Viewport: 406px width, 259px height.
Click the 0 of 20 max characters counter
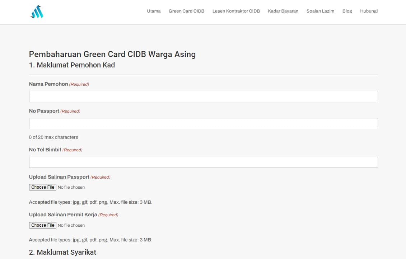[x=53, y=137]
